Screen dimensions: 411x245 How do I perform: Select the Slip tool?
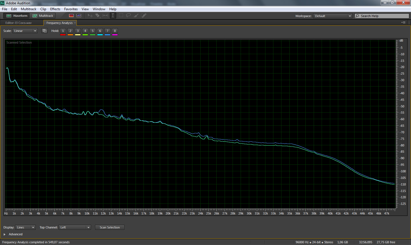[105, 16]
